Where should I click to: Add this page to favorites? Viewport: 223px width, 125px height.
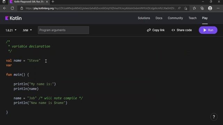coord(186,8)
